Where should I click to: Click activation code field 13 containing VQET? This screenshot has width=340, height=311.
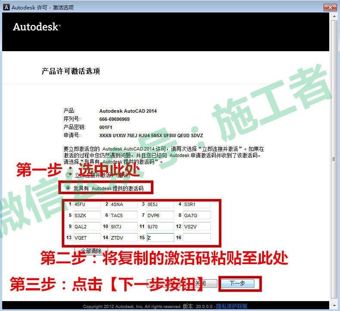click(87, 237)
